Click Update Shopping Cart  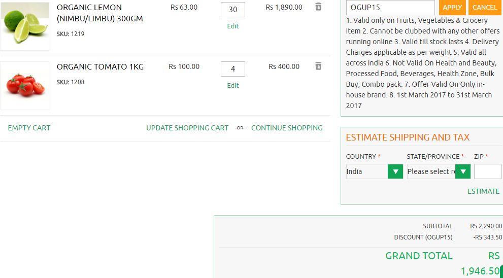[x=187, y=128]
